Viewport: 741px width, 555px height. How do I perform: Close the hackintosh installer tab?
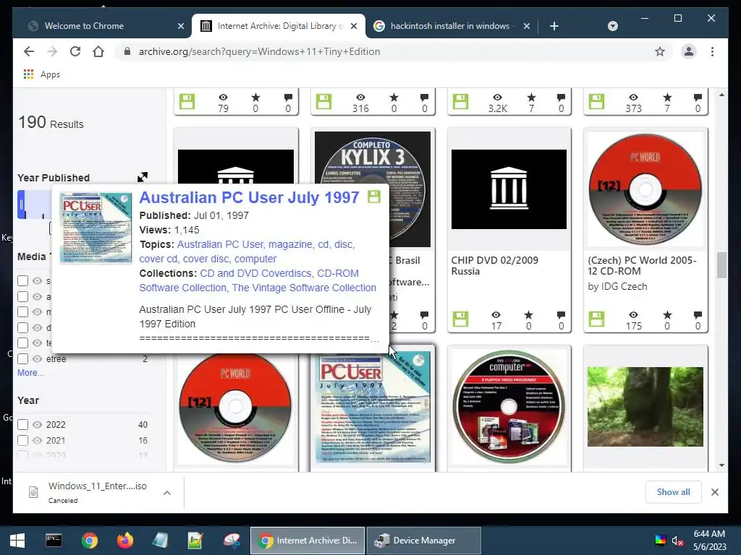(x=527, y=26)
